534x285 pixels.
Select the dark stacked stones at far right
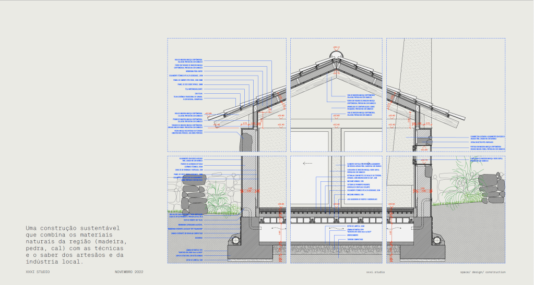491,188
